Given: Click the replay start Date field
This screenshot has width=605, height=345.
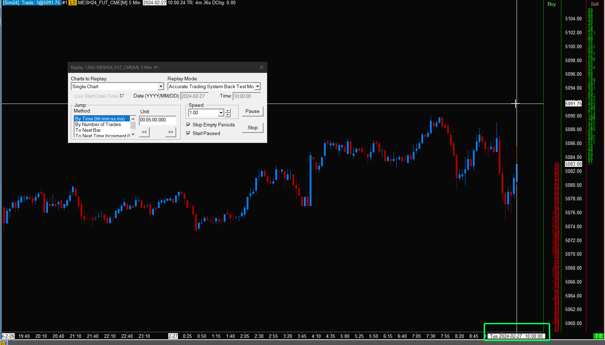Looking at the screenshot, I should coord(194,96).
